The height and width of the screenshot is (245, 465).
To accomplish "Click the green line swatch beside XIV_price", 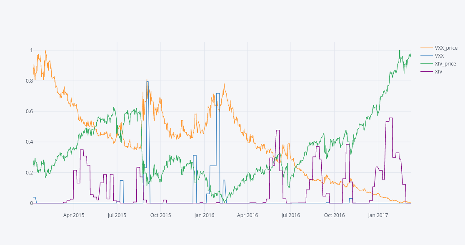I will 427,64.
